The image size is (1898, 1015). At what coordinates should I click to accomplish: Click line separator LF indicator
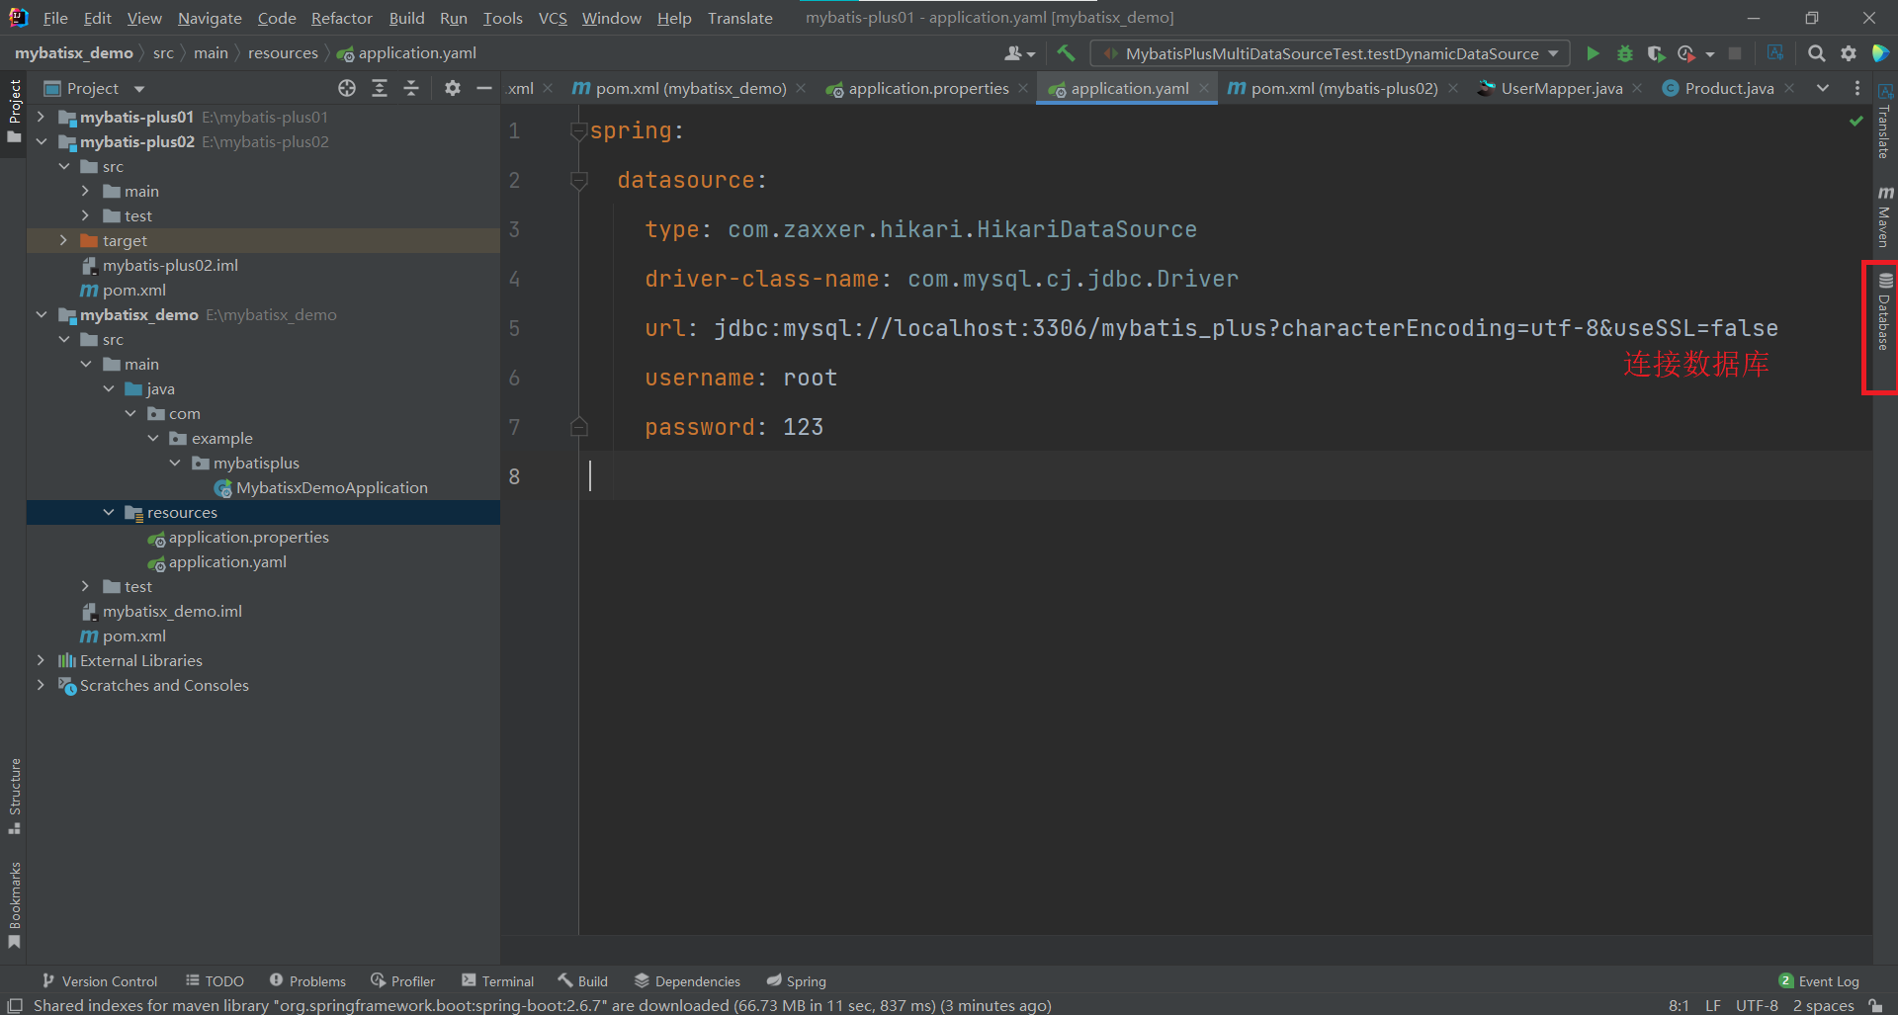click(1713, 1005)
